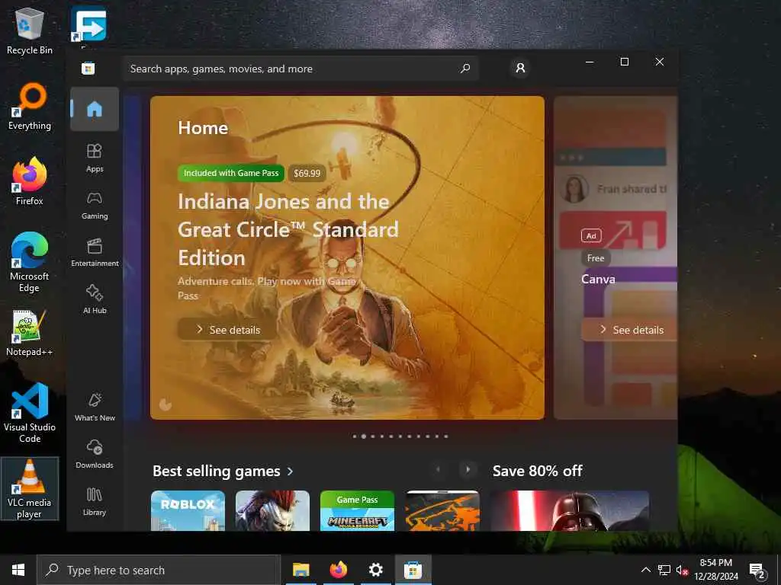
Task: Click the Save 80% off heading
Action: pos(538,471)
